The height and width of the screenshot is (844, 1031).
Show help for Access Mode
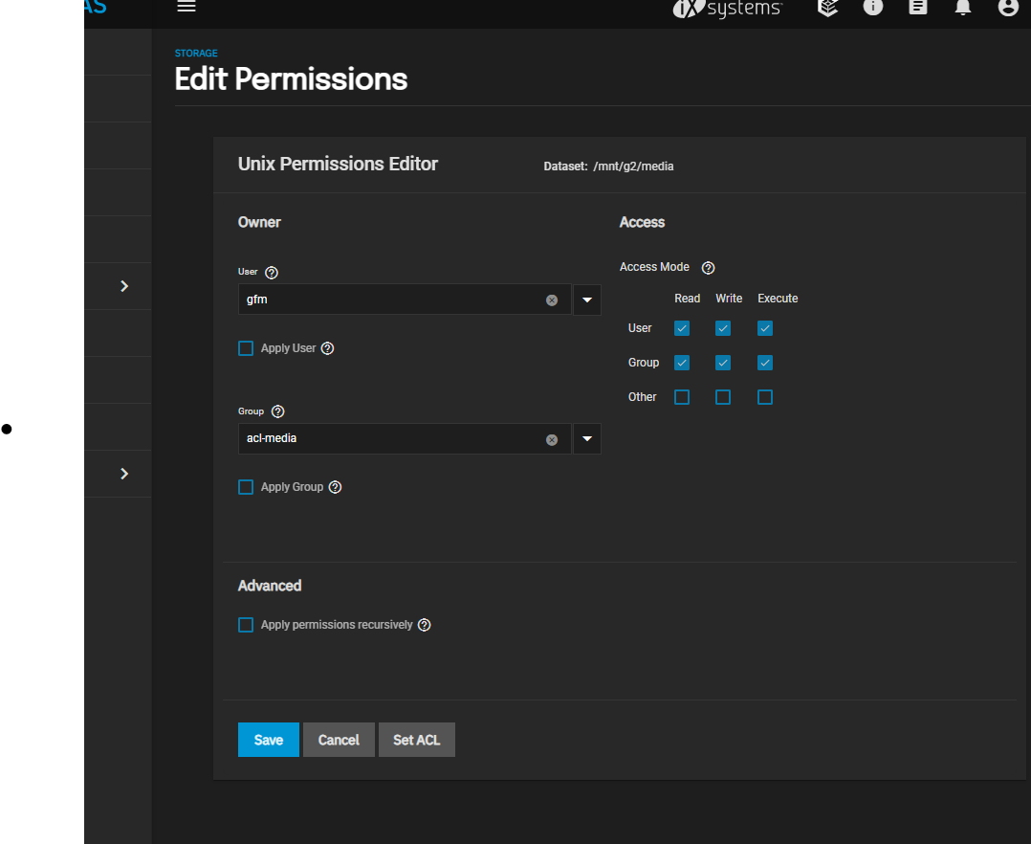(x=708, y=268)
